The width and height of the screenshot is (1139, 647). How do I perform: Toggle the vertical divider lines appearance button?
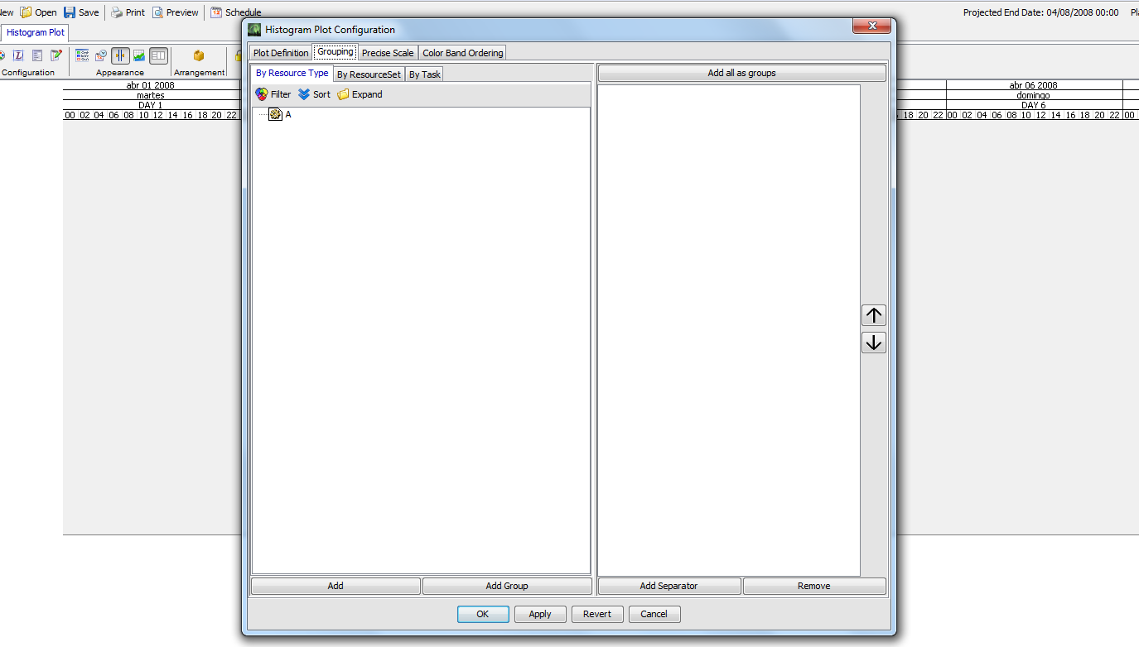pyautogui.click(x=120, y=55)
